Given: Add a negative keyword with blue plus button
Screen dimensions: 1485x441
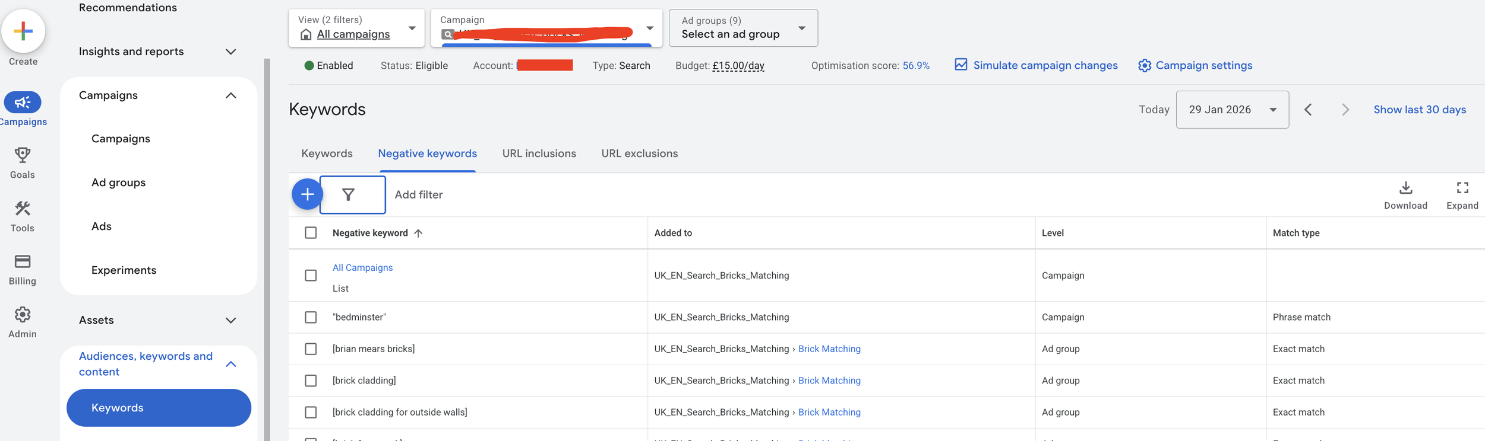Looking at the screenshot, I should pos(307,194).
